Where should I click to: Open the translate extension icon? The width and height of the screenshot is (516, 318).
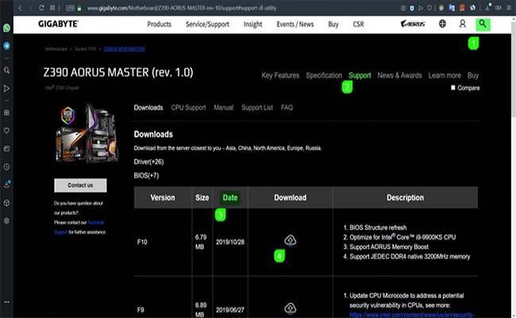(452, 8)
